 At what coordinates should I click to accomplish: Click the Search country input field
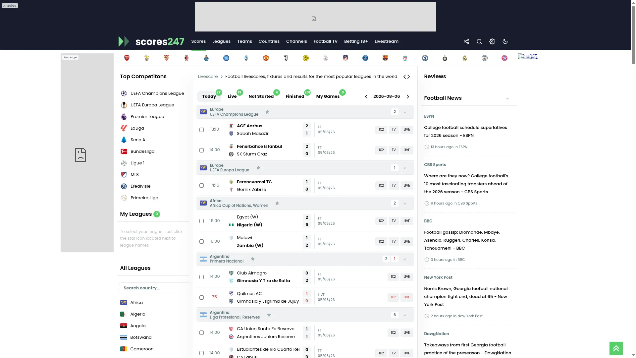coord(155,288)
